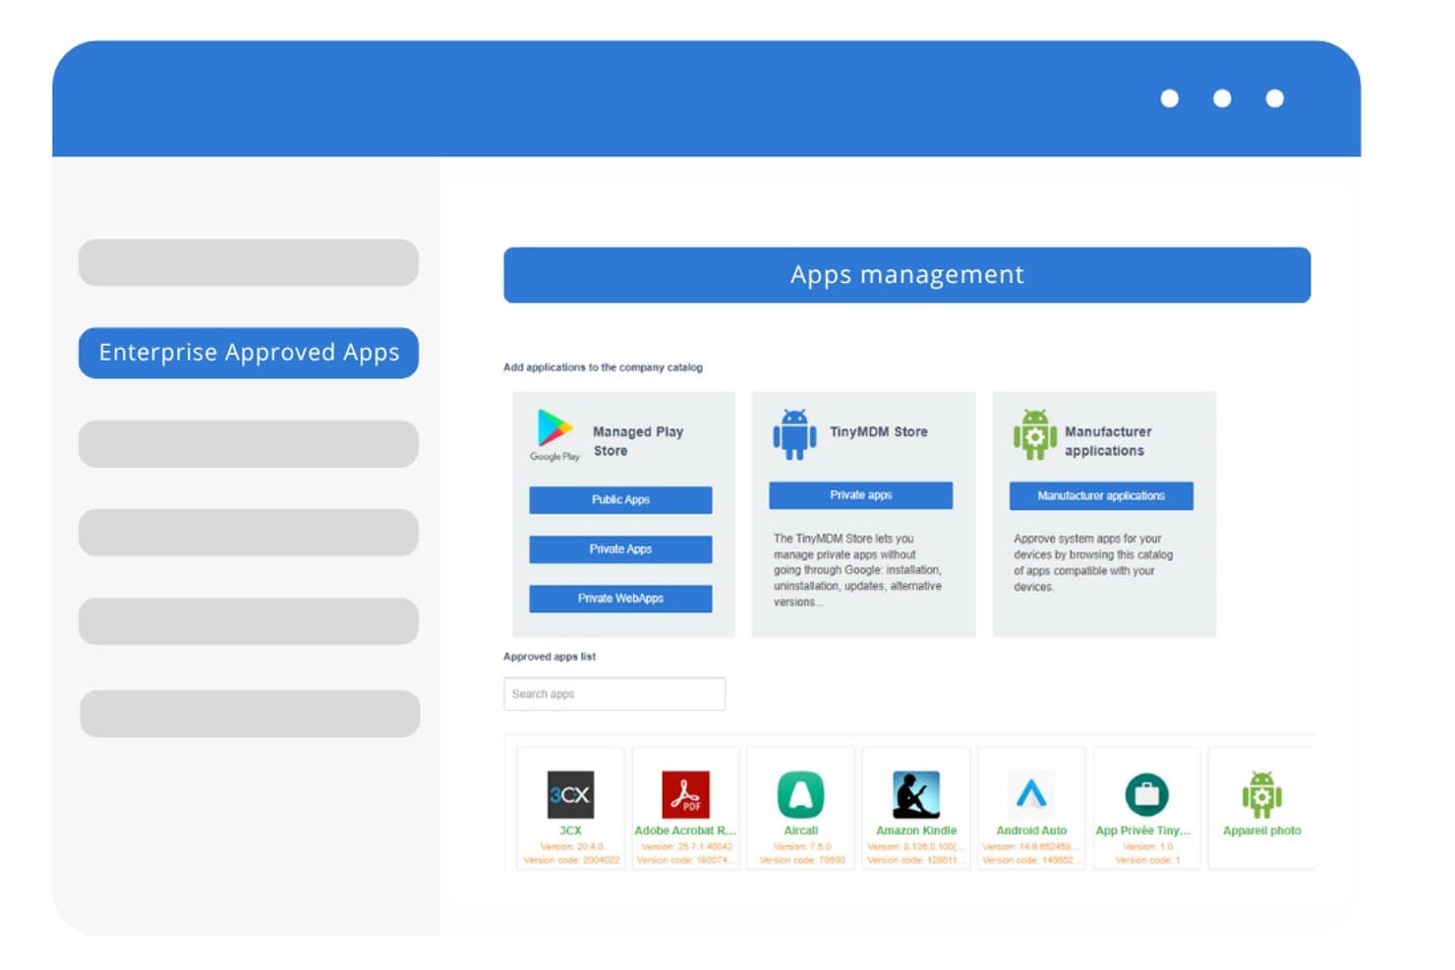Select Enterprise Approved Apps in sidebar
This screenshot has width=1455, height=970.
249,353
